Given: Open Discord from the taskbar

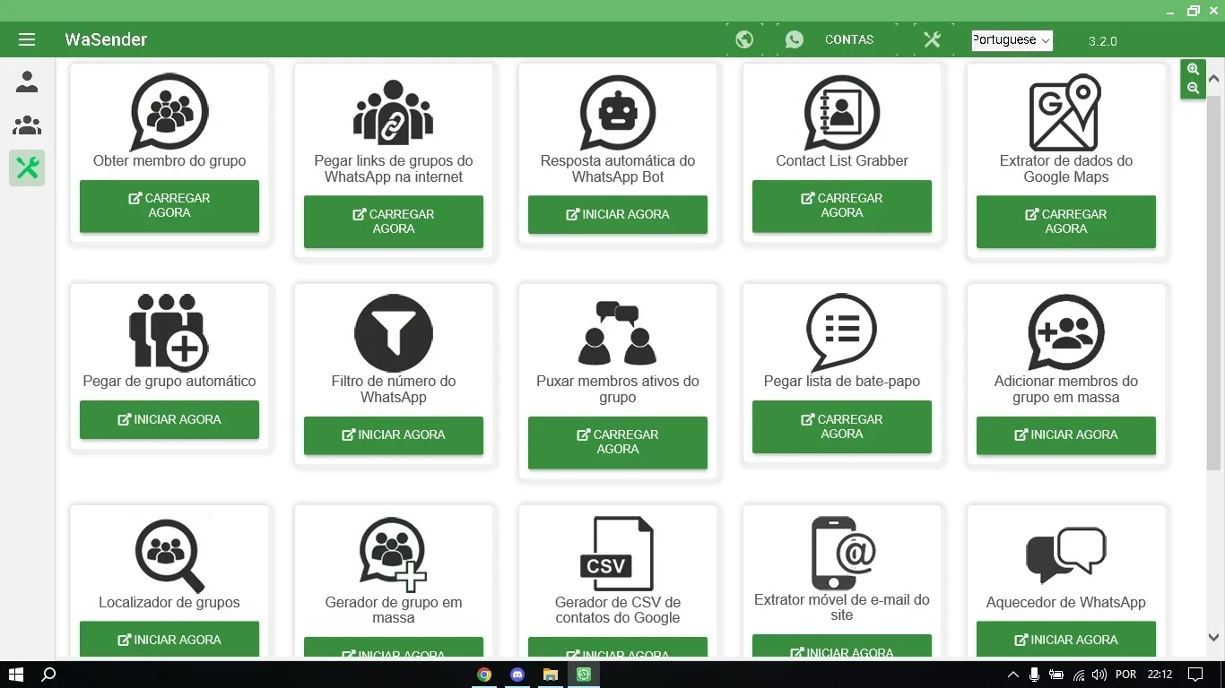Looking at the screenshot, I should (517, 675).
